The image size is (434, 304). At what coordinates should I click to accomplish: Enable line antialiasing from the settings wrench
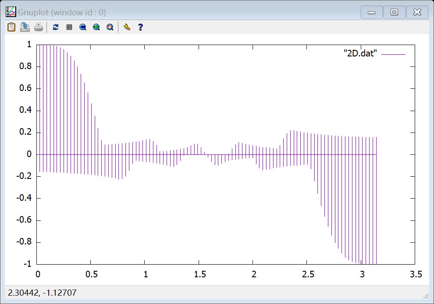(127, 27)
